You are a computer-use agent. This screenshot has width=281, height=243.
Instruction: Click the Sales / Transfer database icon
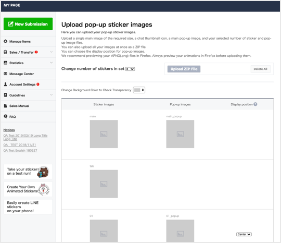click(5, 52)
